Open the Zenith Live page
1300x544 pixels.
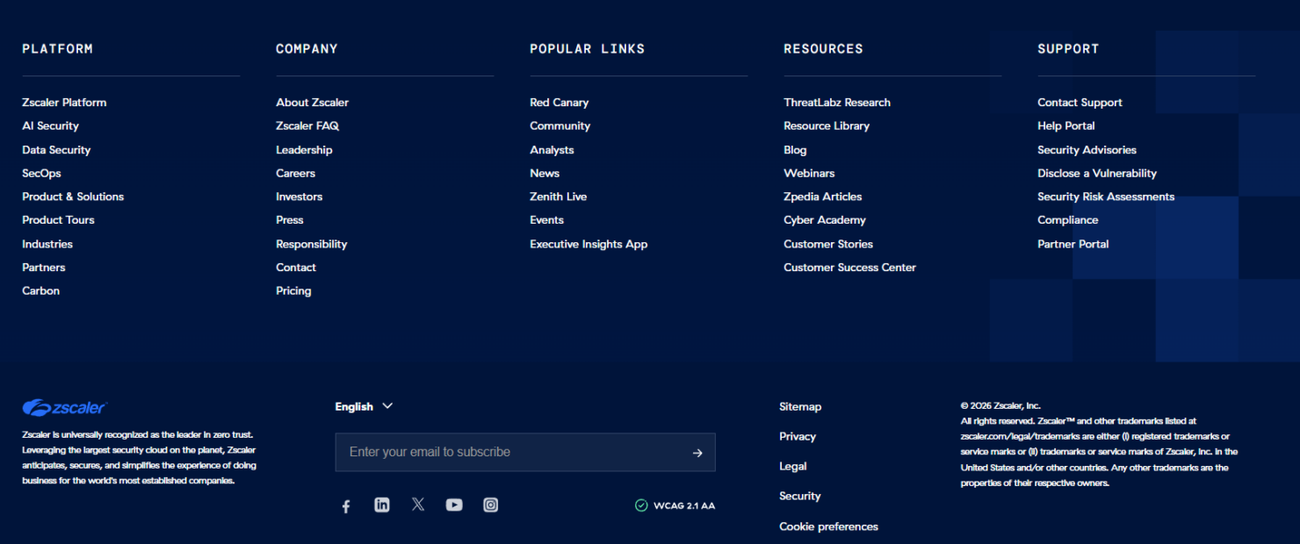[x=559, y=197]
